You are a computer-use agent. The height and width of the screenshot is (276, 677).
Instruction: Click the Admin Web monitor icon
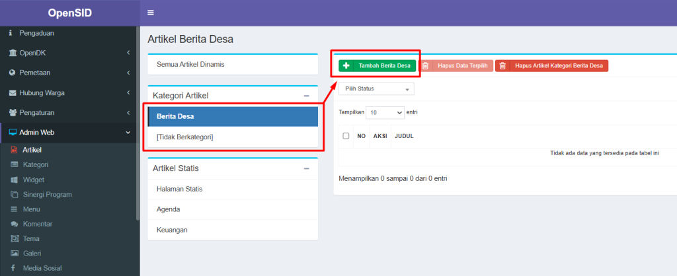click(x=13, y=133)
